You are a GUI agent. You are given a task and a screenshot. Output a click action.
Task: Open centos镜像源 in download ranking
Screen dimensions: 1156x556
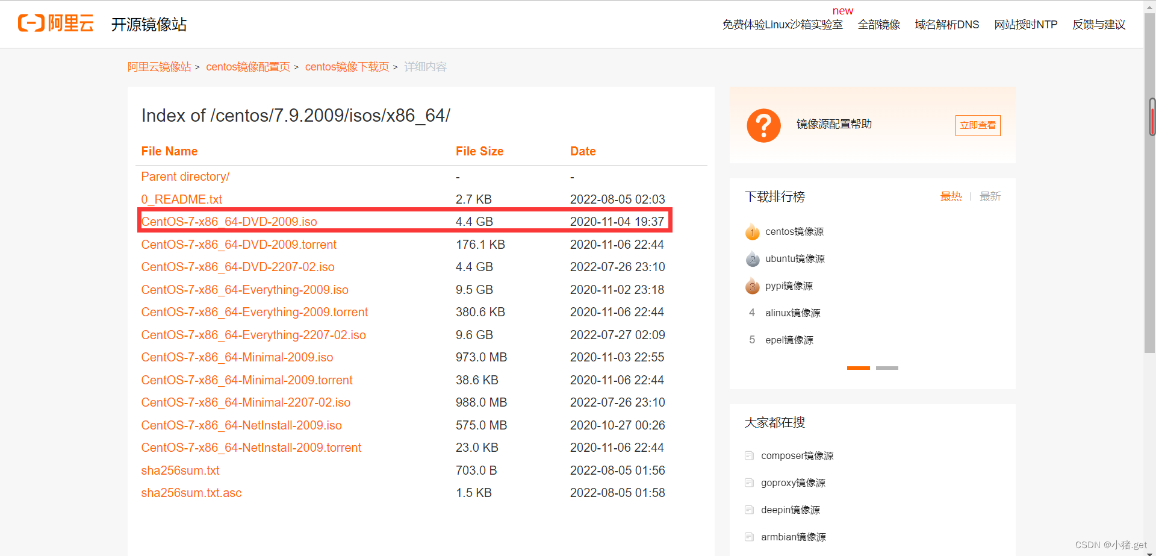(794, 232)
